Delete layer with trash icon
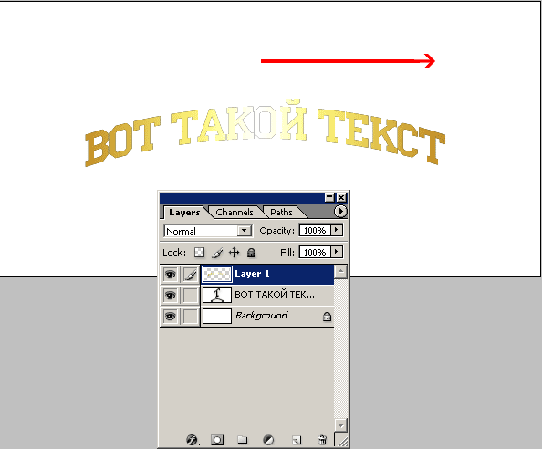The height and width of the screenshot is (449, 542). [x=322, y=440]
